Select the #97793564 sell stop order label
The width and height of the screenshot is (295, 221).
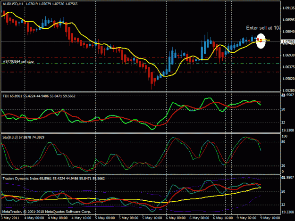click(18, 61)
